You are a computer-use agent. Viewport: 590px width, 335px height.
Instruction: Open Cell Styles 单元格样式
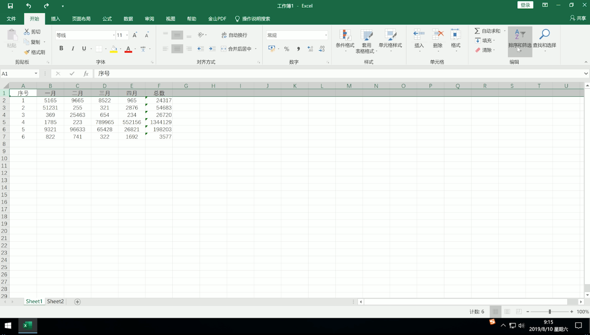point(390,41)
